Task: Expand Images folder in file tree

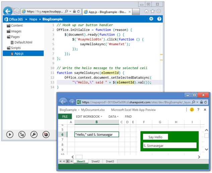Action: pyautogui.click(x=14, y=31)
